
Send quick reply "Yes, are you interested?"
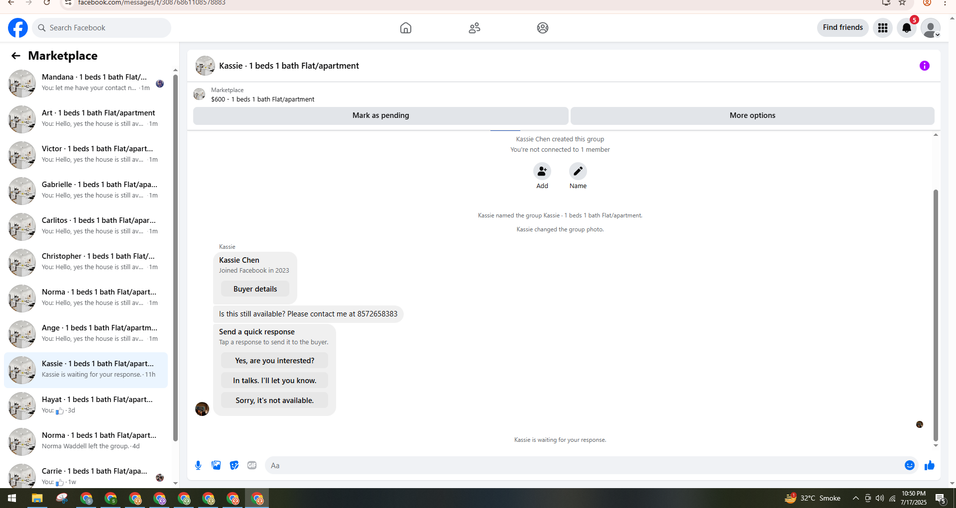[x=274, y=361]
